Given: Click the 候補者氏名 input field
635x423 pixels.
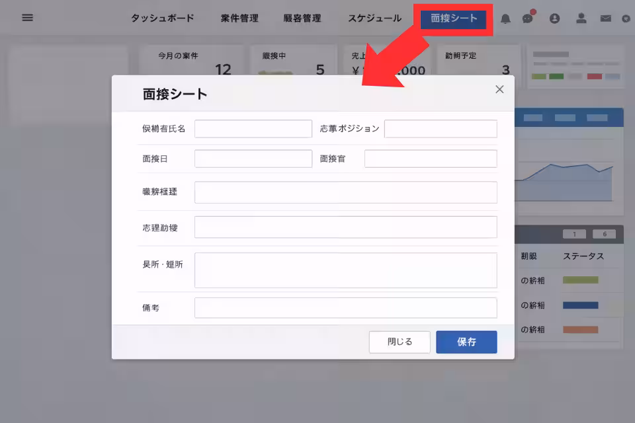Looking at the screenshot, I should 253,128.
